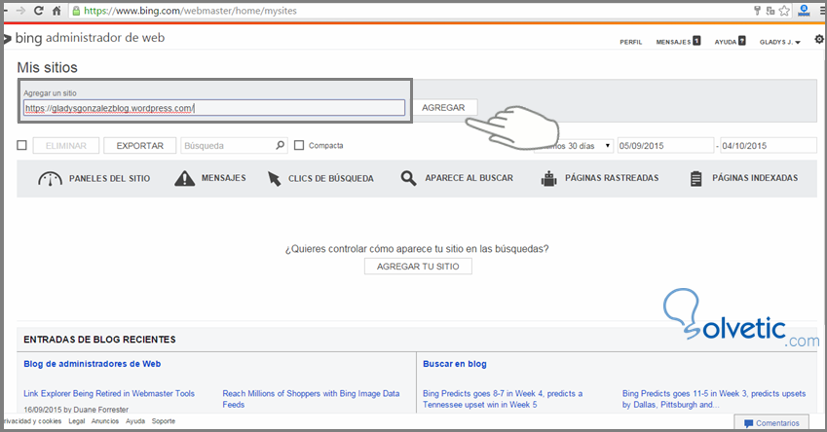Open Link Explorer Being Retired blog link
827x432 pixels.
(x=109, y=393)
